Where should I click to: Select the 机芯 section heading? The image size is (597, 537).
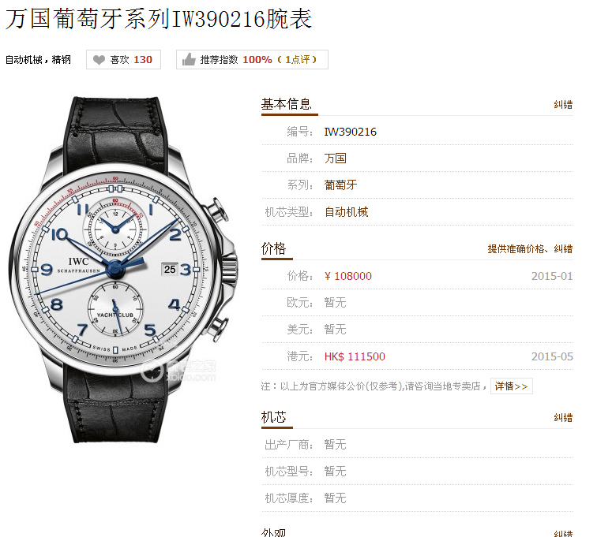(273, 417)
